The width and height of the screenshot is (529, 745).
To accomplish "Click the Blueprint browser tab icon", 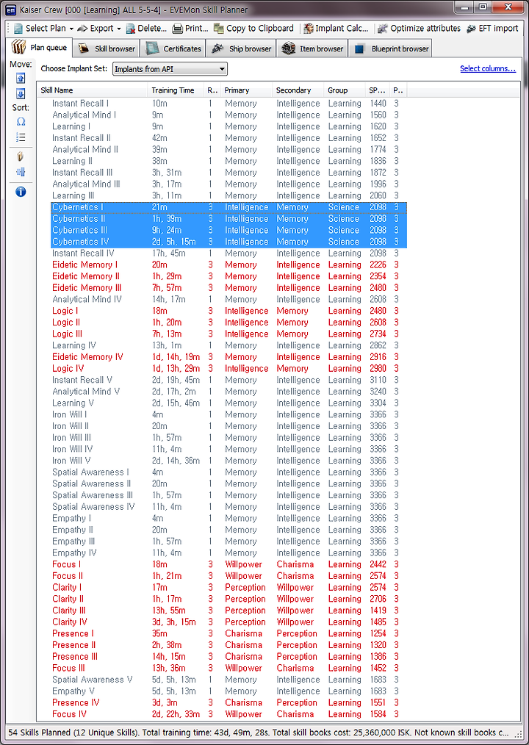I will [x=360, y=49].
